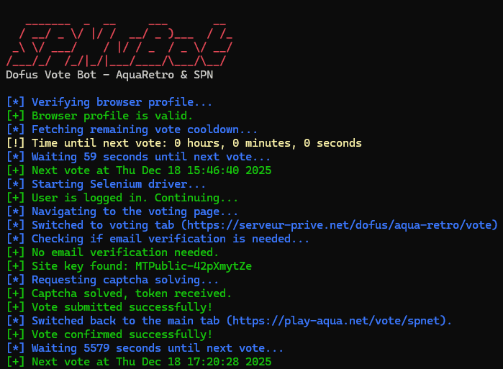Image resolution: width=503 pixels, height=369 pixels.
Task: Select the 'Dofus Vote Bot – AquaRetro & SPN' title line
Action: (109, 75)
